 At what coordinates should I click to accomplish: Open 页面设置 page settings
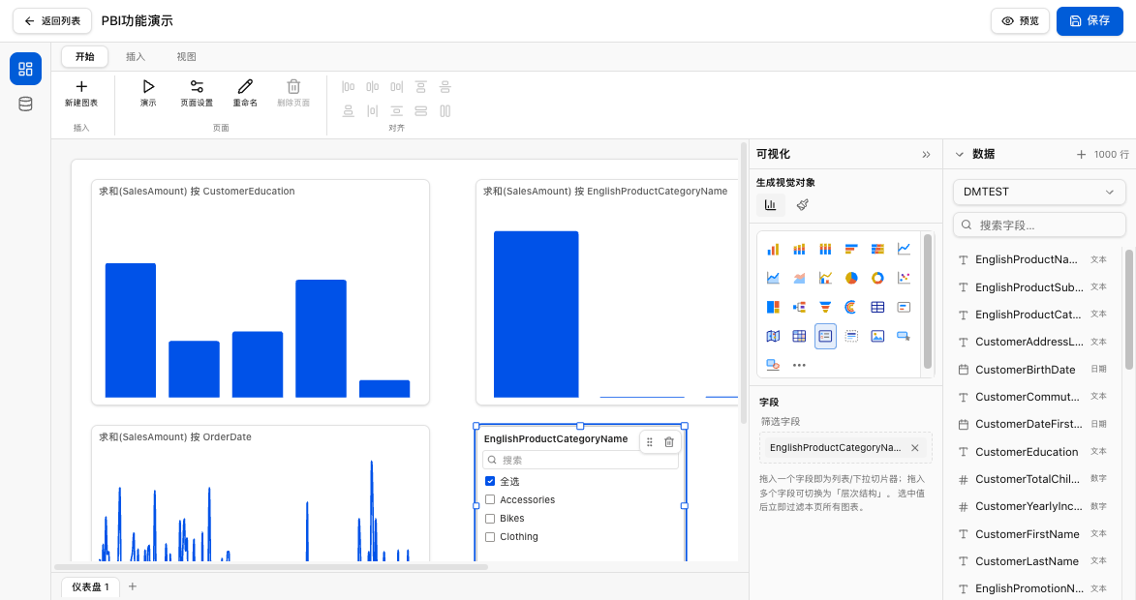[x=197, y=93]
